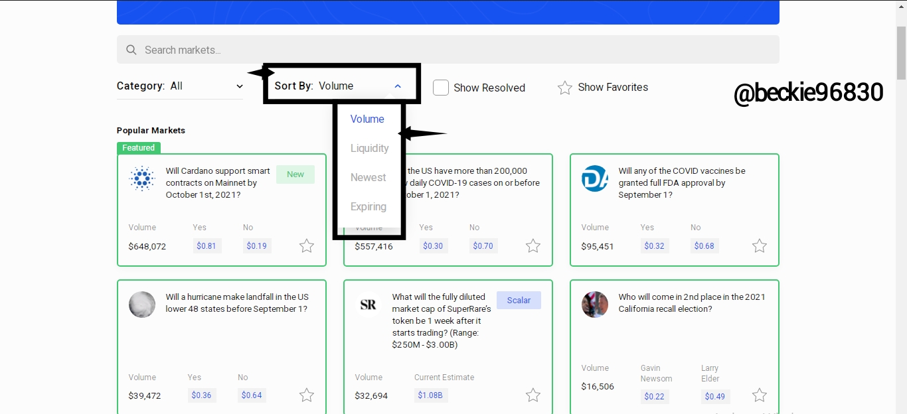Image resolution: width=907 pixels, height=414 pixels.
Task: Open the Category All dropdown
Action: [180, 86]
